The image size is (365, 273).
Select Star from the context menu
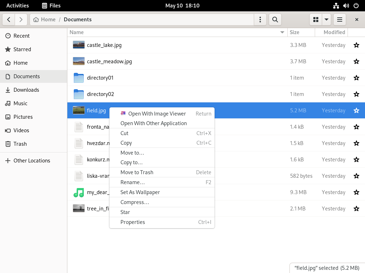tap(162, 212)
